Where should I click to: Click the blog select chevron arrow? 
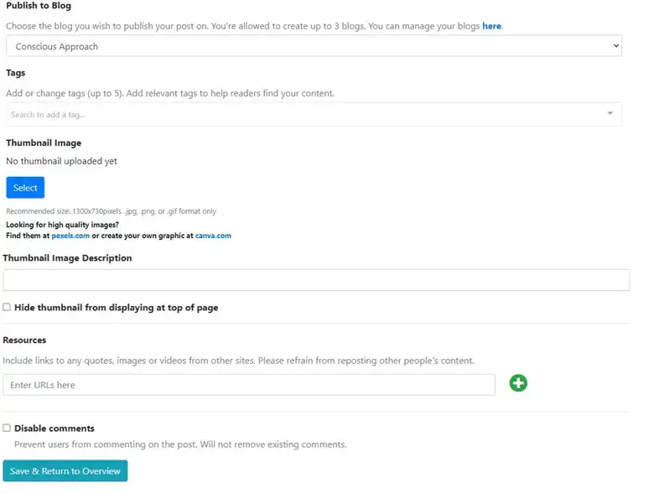615,46
